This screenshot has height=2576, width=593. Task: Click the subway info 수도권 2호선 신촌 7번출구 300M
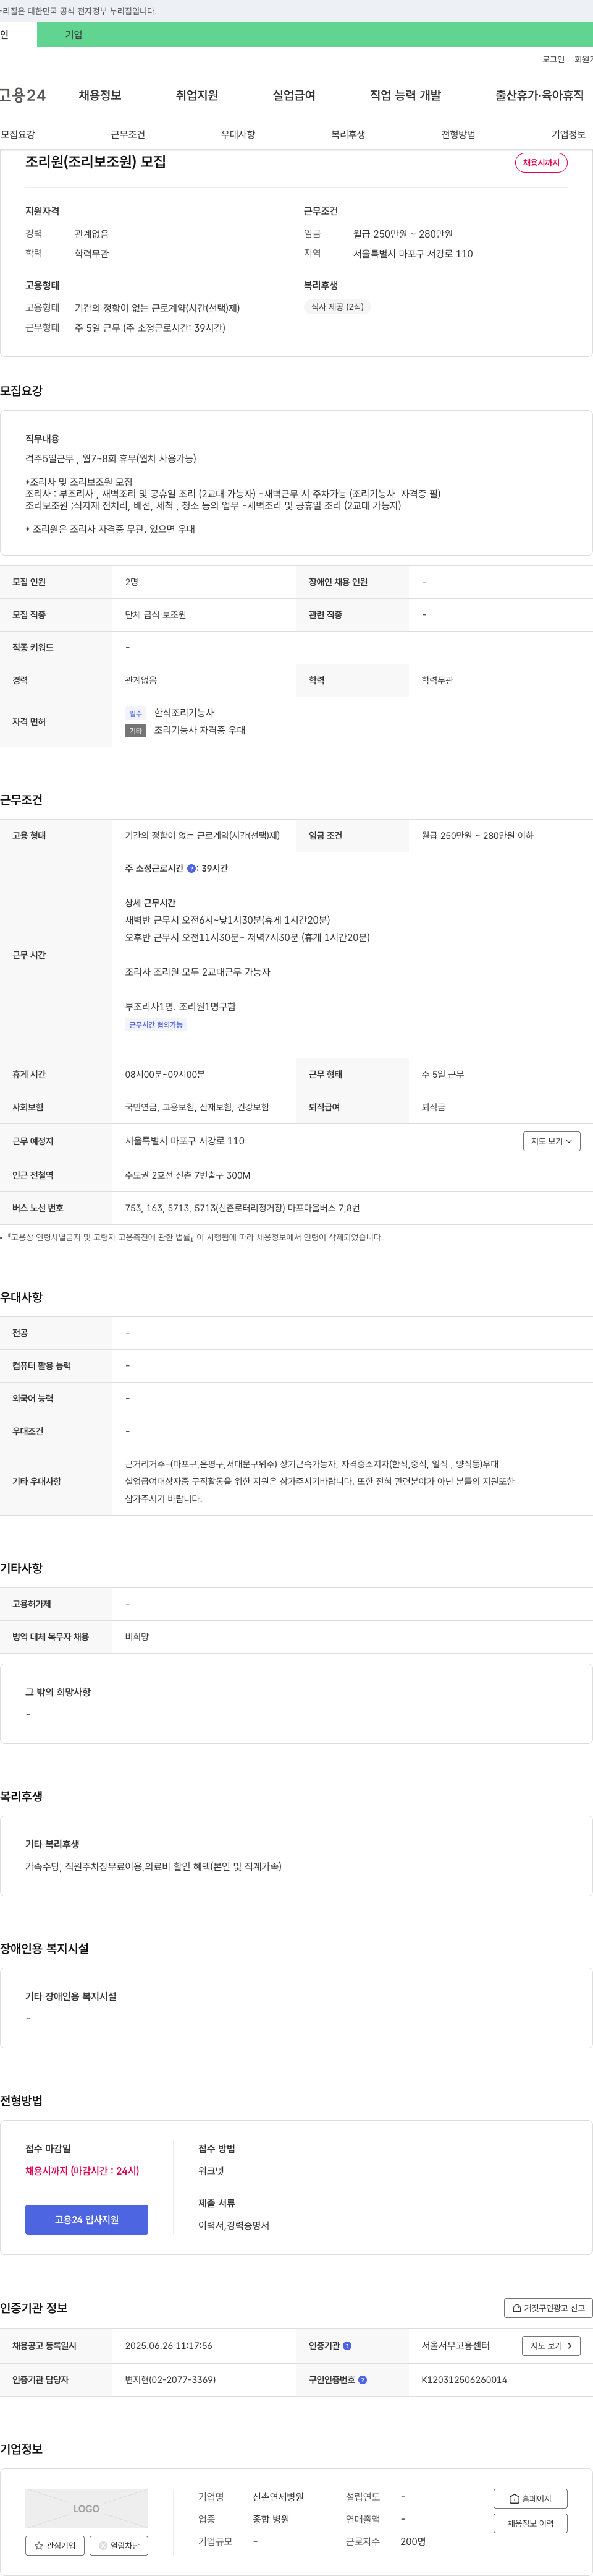pos(188,1175)
